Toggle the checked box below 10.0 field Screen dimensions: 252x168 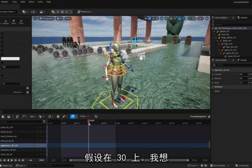(x=2, y=71)
